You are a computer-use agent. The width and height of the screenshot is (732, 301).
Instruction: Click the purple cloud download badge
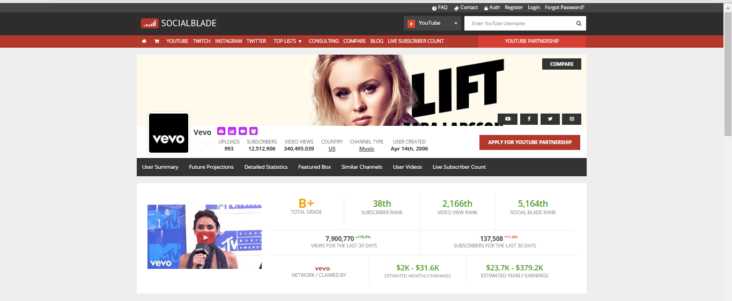point(221,131)
